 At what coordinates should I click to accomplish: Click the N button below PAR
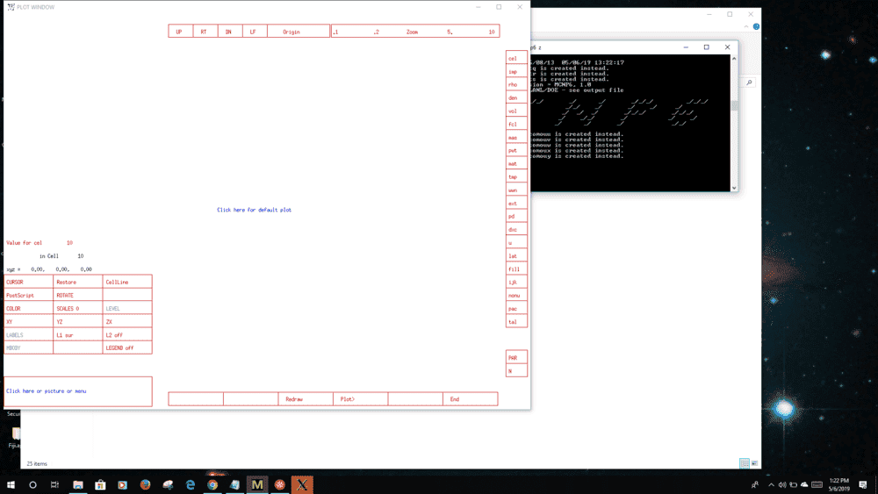[x=516, y=371]
